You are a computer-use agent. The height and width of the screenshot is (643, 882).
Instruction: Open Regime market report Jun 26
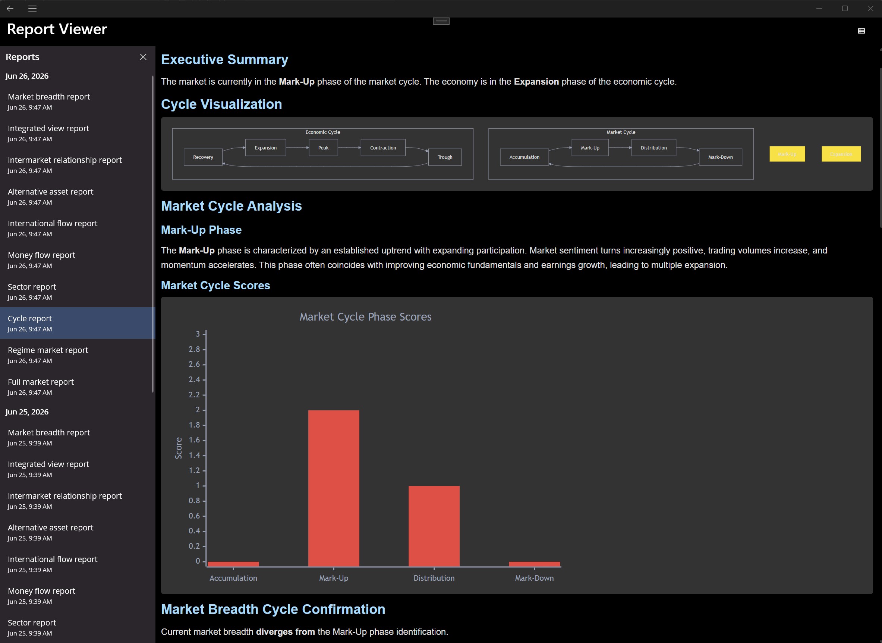pyautogui.click(x=78, y=355)
